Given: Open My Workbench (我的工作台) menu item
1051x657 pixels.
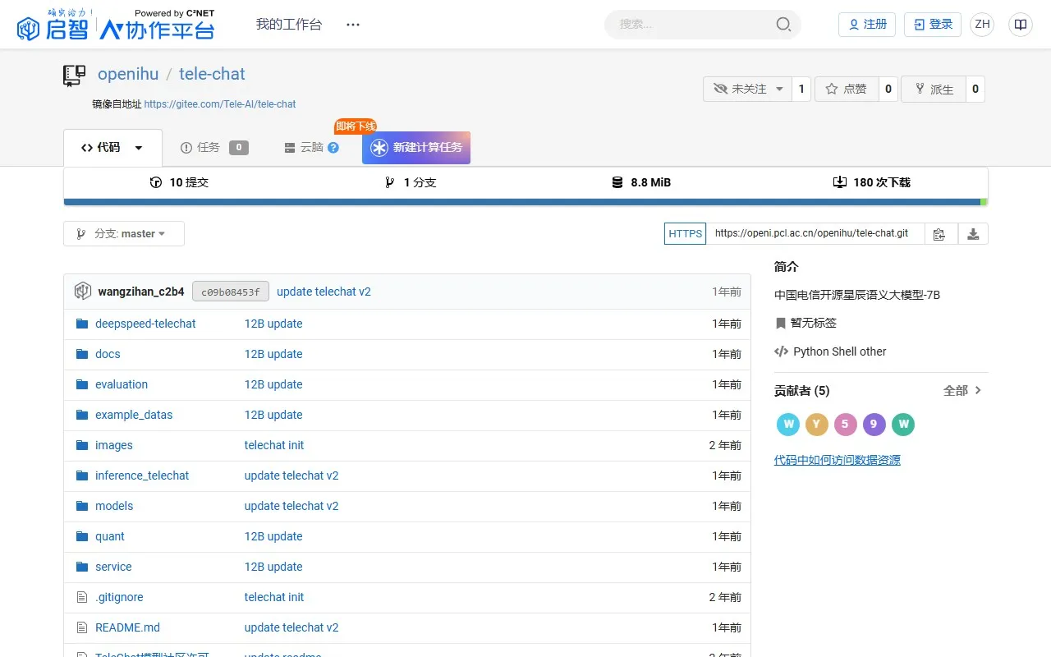Looking at the screenshot, I should (x=289, y=25).
